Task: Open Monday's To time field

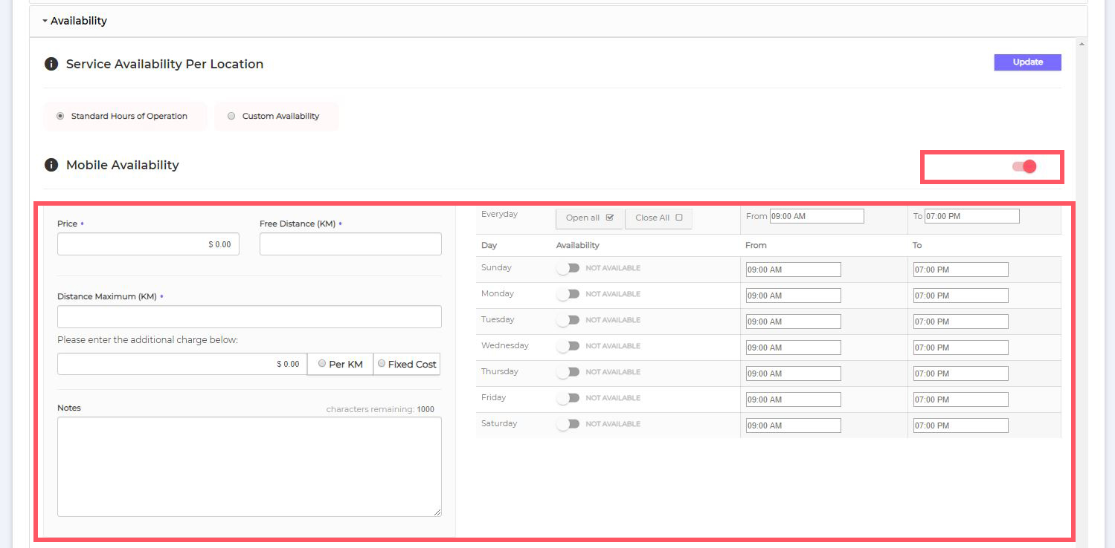Action: tap(960, 296)
